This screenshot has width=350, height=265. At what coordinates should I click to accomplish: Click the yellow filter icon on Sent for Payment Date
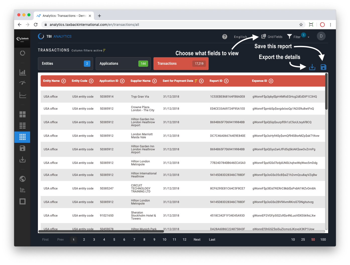point(196,81)
